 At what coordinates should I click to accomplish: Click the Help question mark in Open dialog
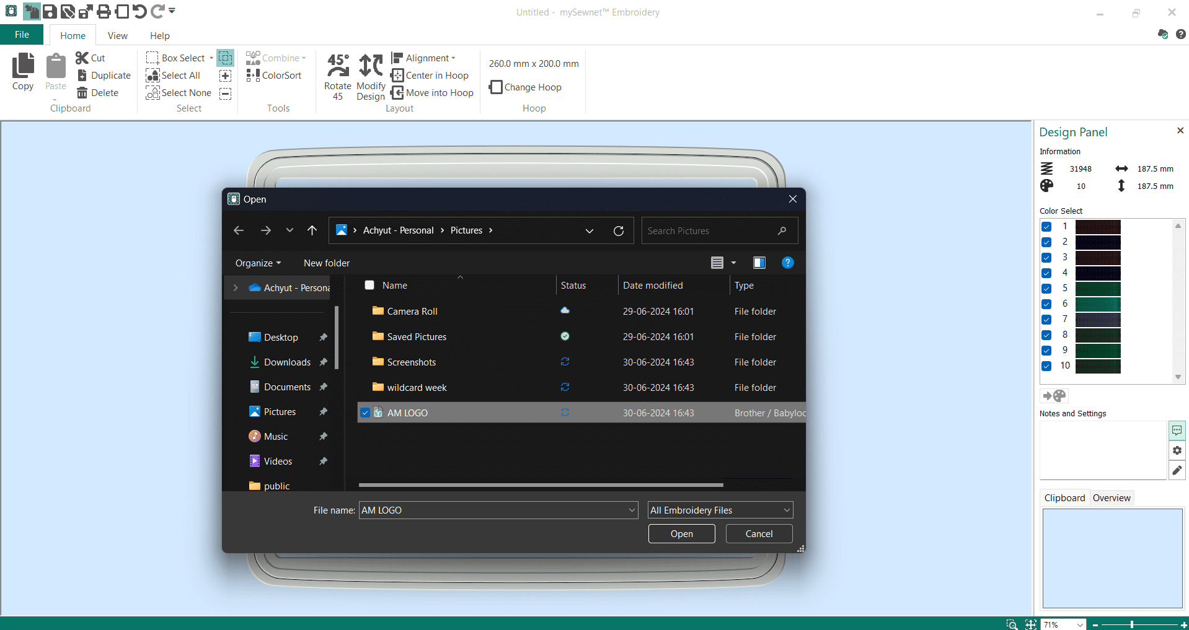coord(787,263)
